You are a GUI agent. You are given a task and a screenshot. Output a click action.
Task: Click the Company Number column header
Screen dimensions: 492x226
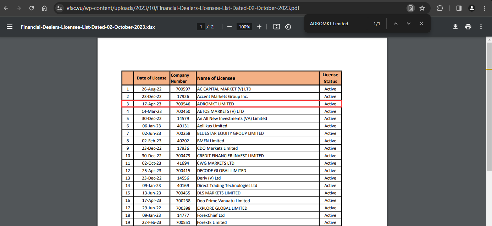(183, 78)
